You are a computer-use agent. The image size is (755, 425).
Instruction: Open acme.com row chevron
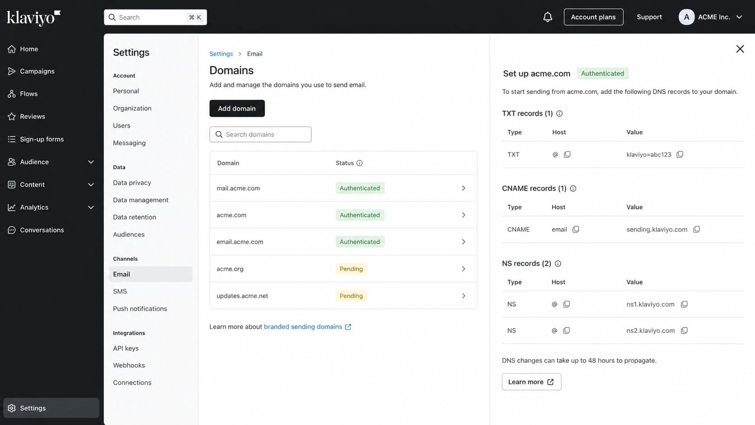(463, 215)
